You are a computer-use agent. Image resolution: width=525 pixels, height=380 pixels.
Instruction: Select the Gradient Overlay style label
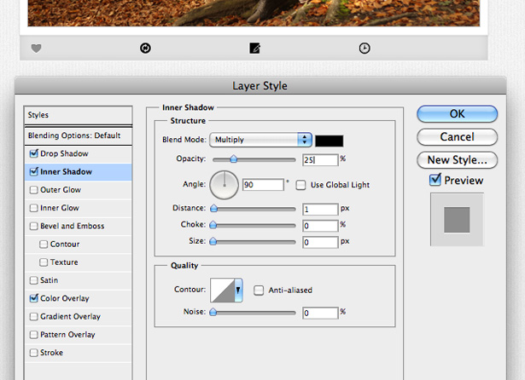click(x=70, y=316)
